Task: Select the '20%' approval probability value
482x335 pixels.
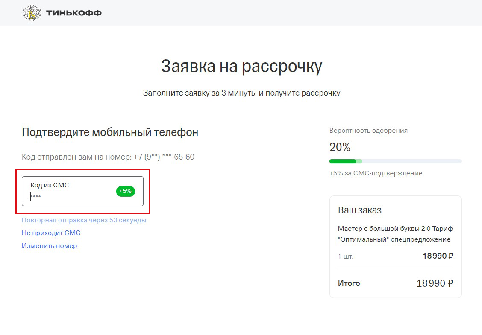Action: click(x=339, y=147)
